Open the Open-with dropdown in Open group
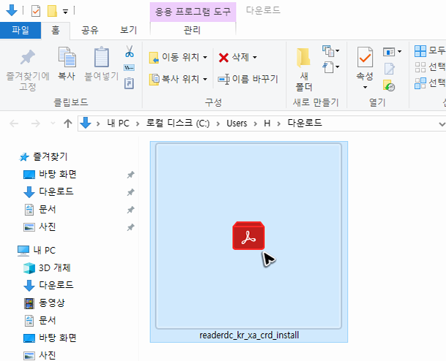The height and width of the screenshot is (361, 446). 393,52
